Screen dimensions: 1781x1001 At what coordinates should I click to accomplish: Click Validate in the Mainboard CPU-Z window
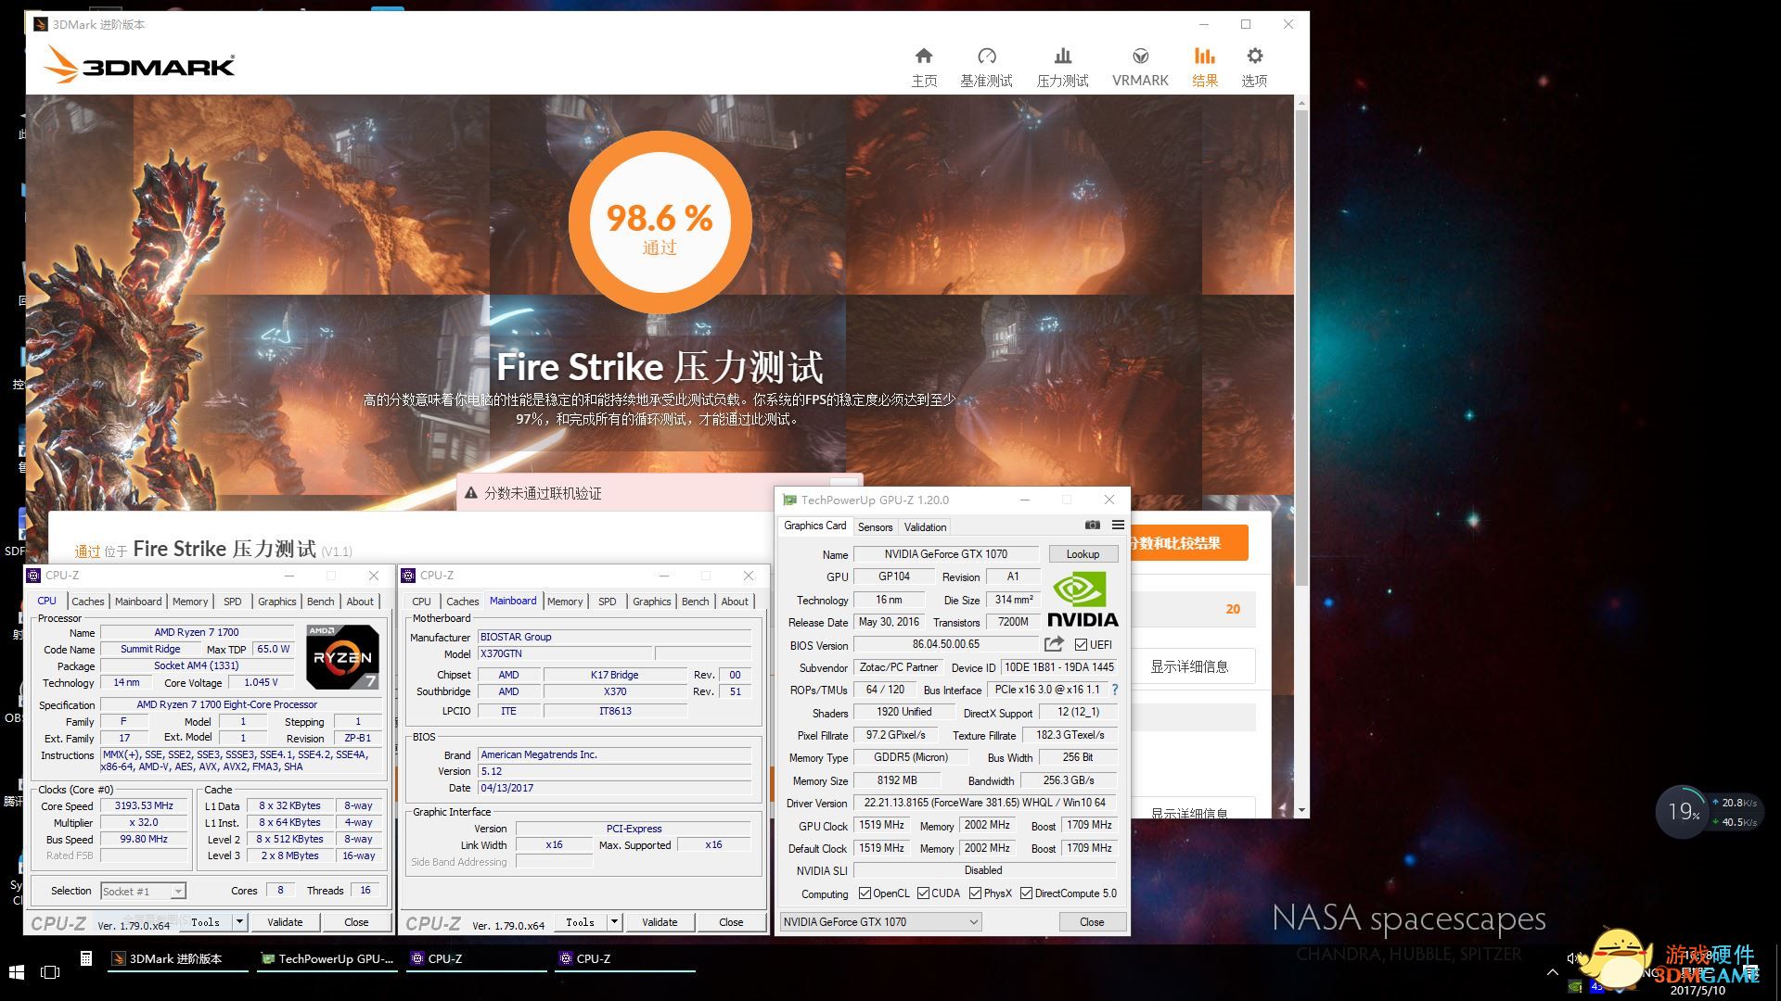click(x=659, y=922)
